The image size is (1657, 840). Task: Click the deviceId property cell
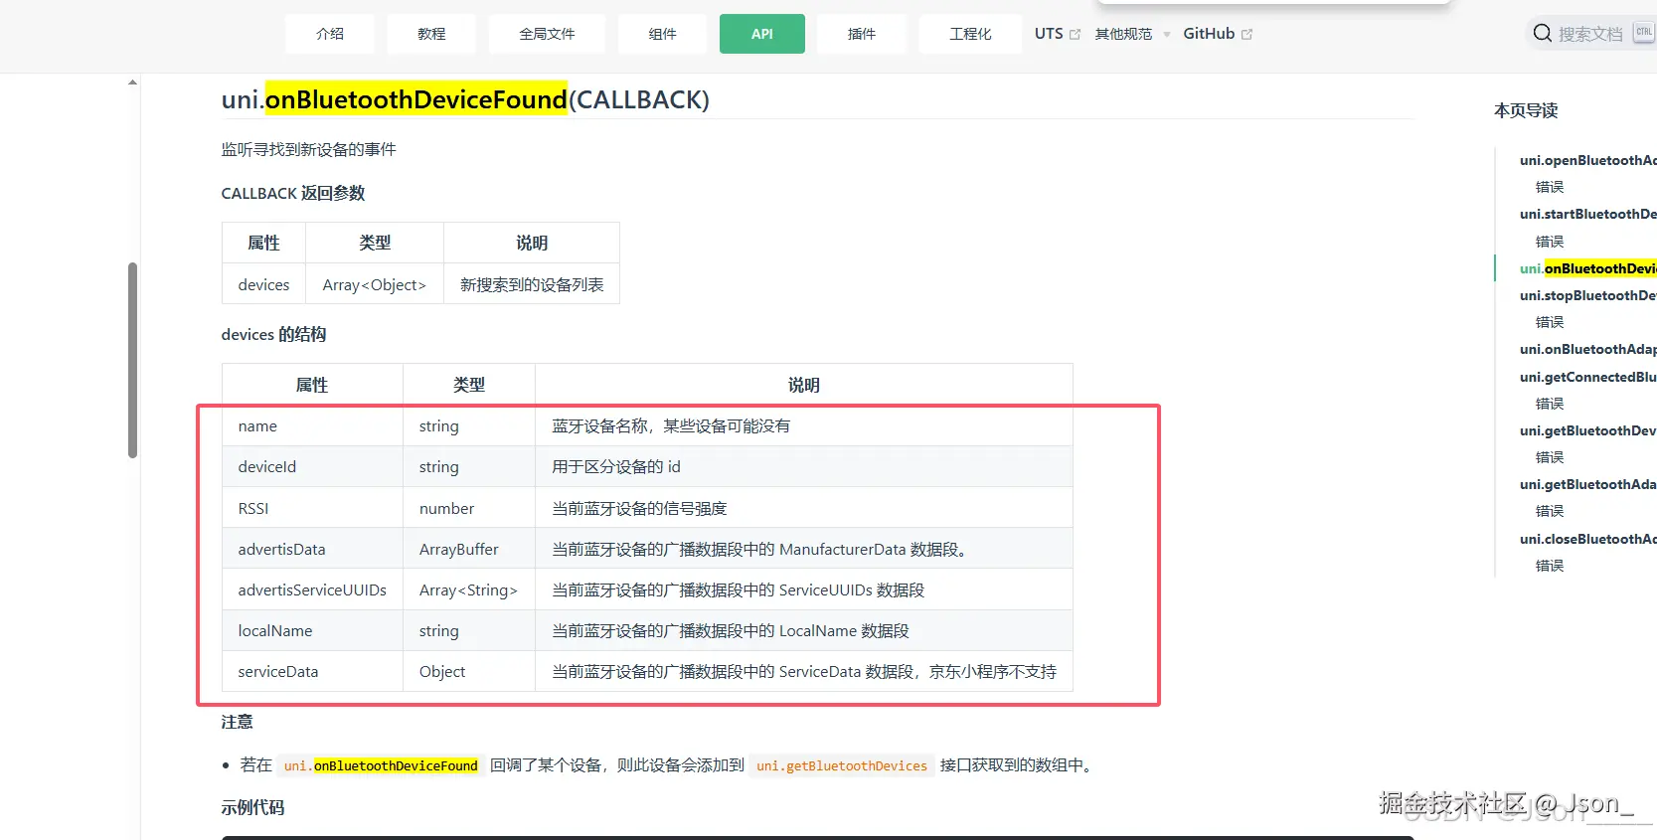pos(312,466)
